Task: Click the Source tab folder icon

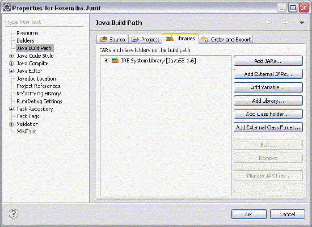Action: [x=103, y=39]
